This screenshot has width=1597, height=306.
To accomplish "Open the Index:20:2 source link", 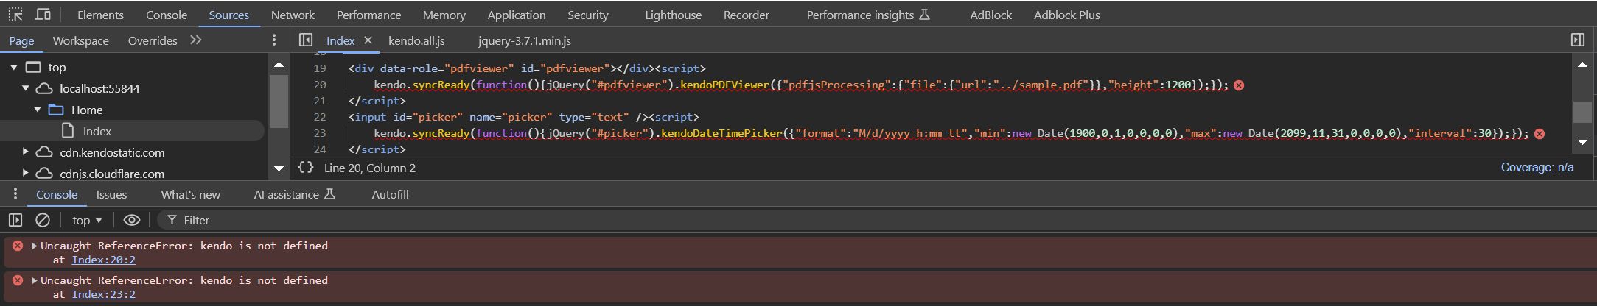I will [x=103, y=260].
